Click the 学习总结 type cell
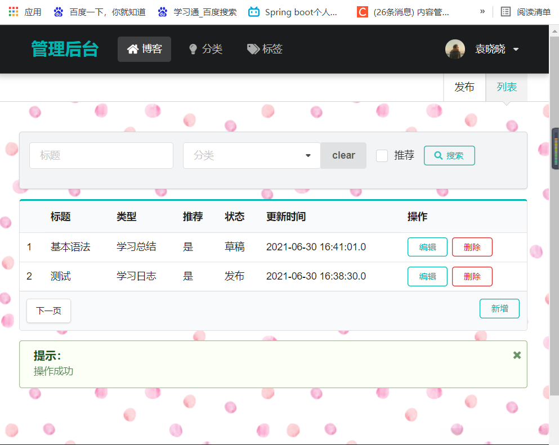The width and height of the screenshot is (559, 445). (x=136, y=247)
